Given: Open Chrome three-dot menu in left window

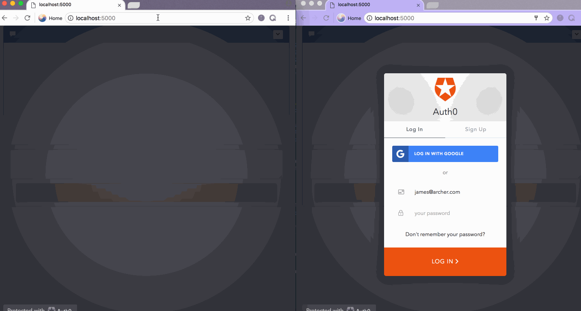Looking at the screenshot, I should 288,18.
